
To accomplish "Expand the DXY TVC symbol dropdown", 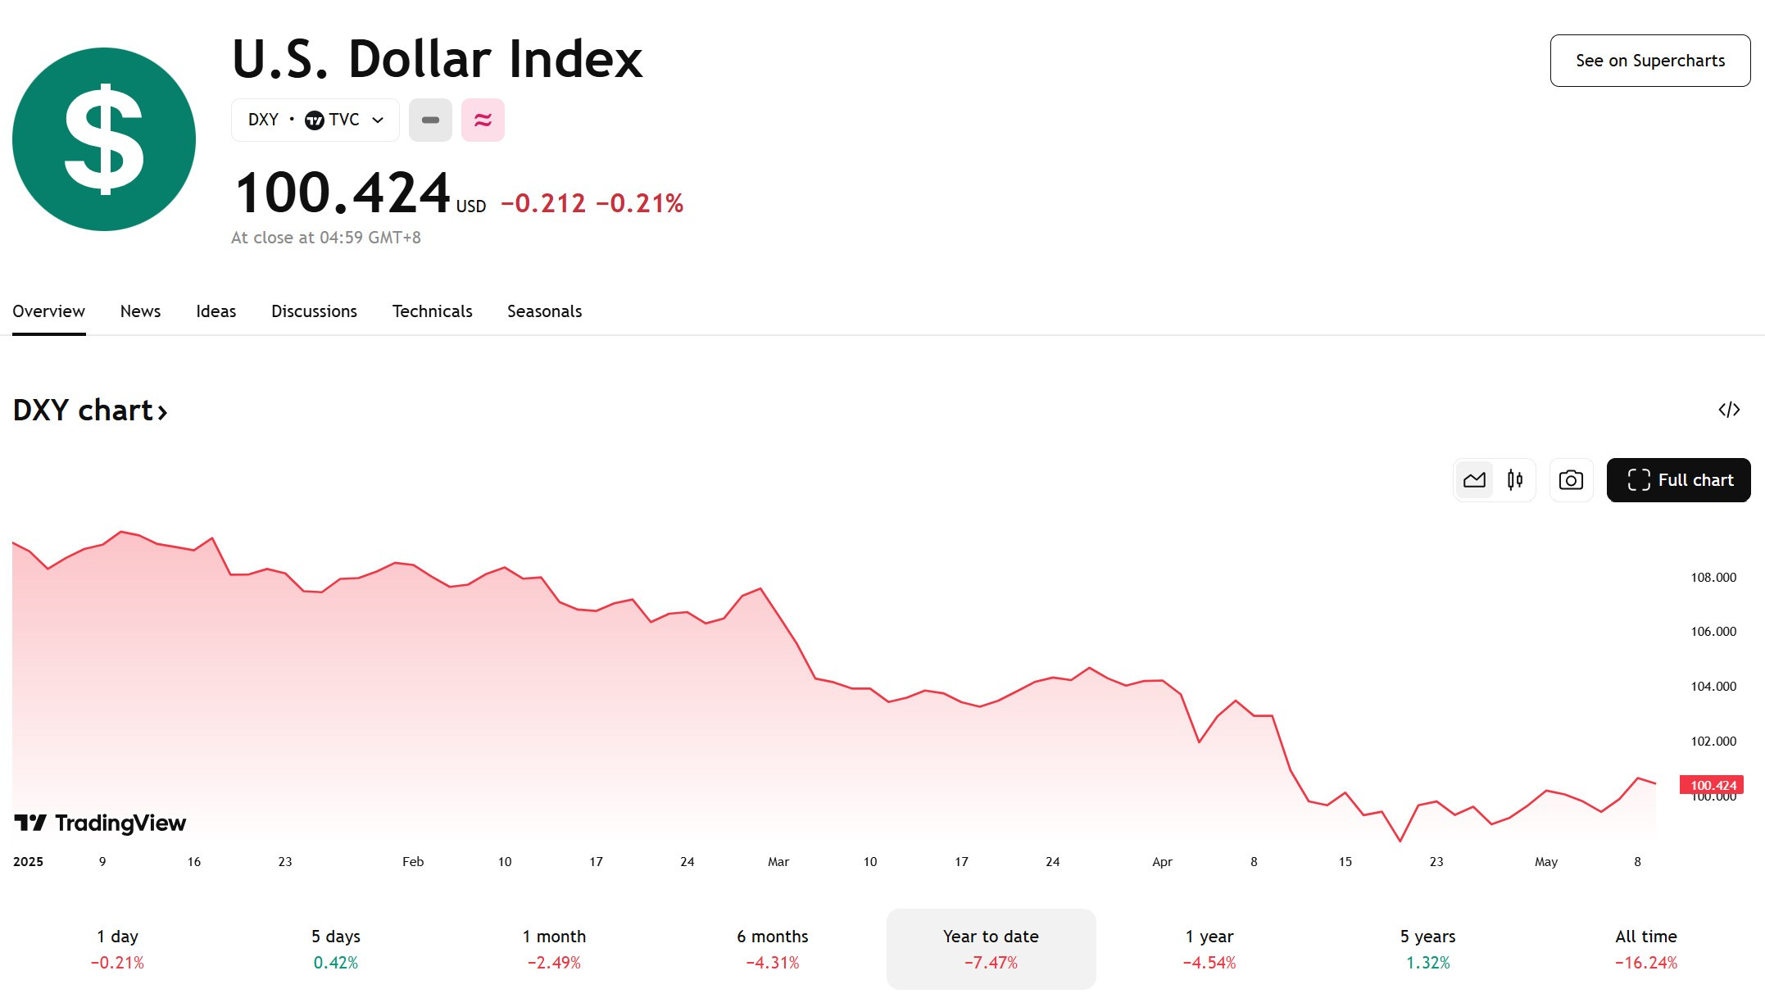I will pos(315,120).
